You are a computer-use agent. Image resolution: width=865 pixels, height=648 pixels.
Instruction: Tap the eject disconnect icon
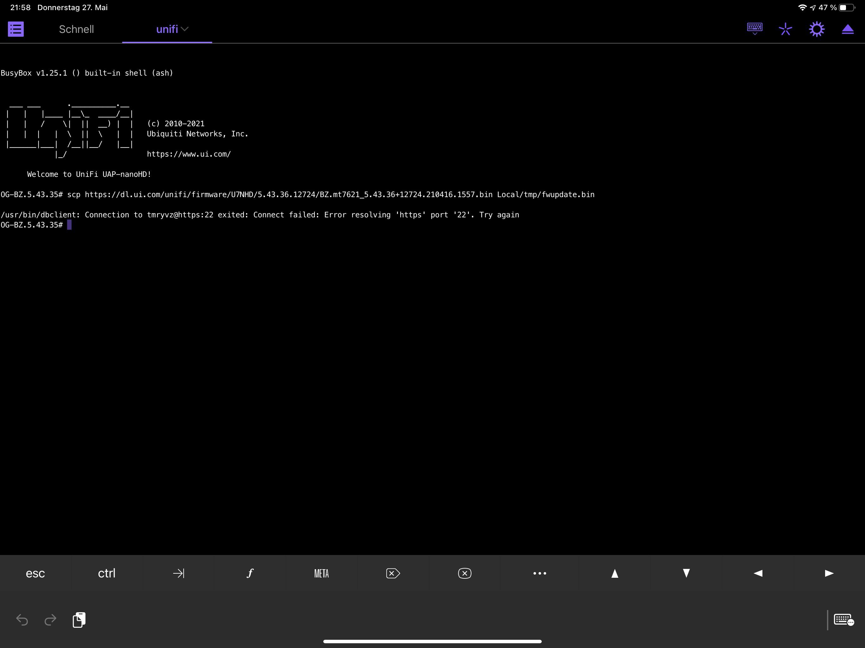tap(847, 29)
